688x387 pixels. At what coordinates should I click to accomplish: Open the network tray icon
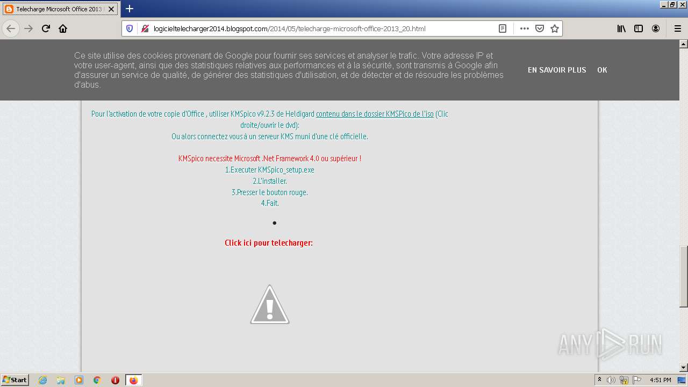pyautogui.click(x=624, y=380)
